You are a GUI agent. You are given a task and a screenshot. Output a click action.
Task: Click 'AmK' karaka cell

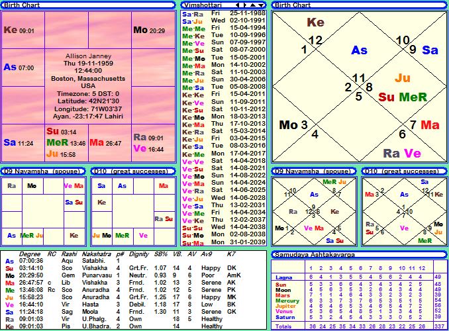tap(234, 275)
